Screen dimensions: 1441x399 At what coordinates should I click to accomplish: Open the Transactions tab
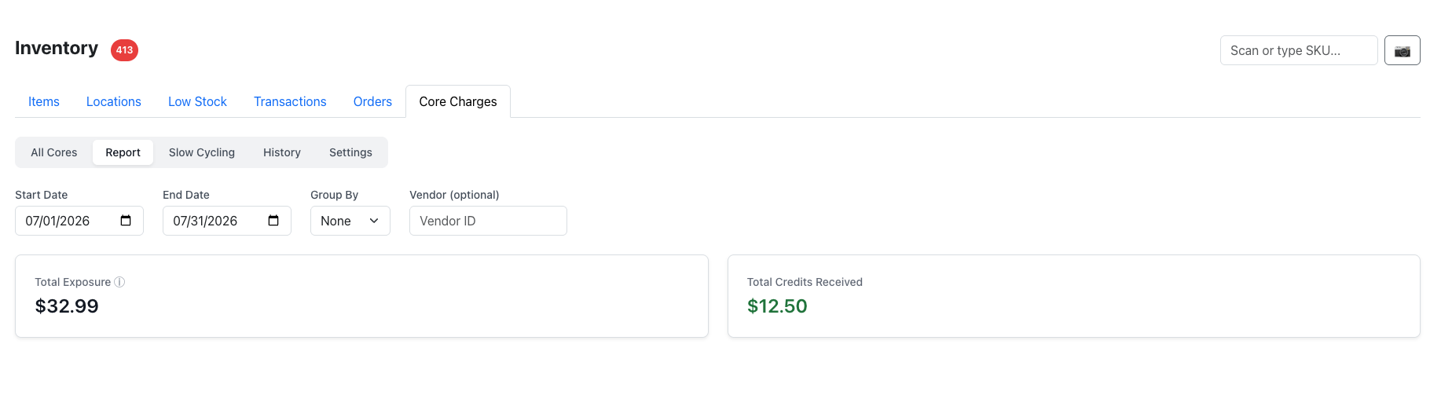pyautogui.click(x=290, y=101)
